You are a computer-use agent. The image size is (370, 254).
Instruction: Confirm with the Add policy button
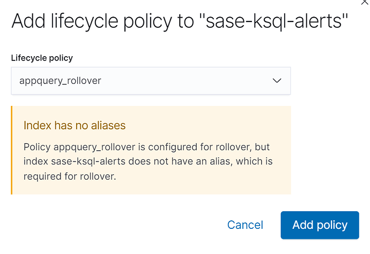click(320, 225)
